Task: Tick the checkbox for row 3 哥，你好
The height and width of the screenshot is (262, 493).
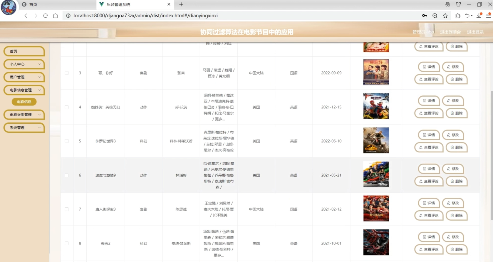Action: tap(67, 73)
